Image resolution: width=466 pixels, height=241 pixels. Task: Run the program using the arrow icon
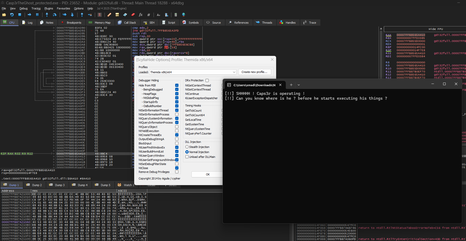tap(29, 15)
